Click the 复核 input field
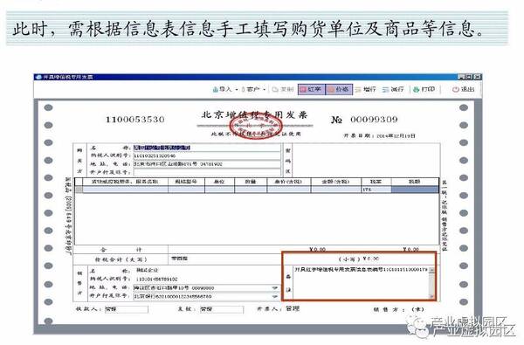 tap(222, 309)
